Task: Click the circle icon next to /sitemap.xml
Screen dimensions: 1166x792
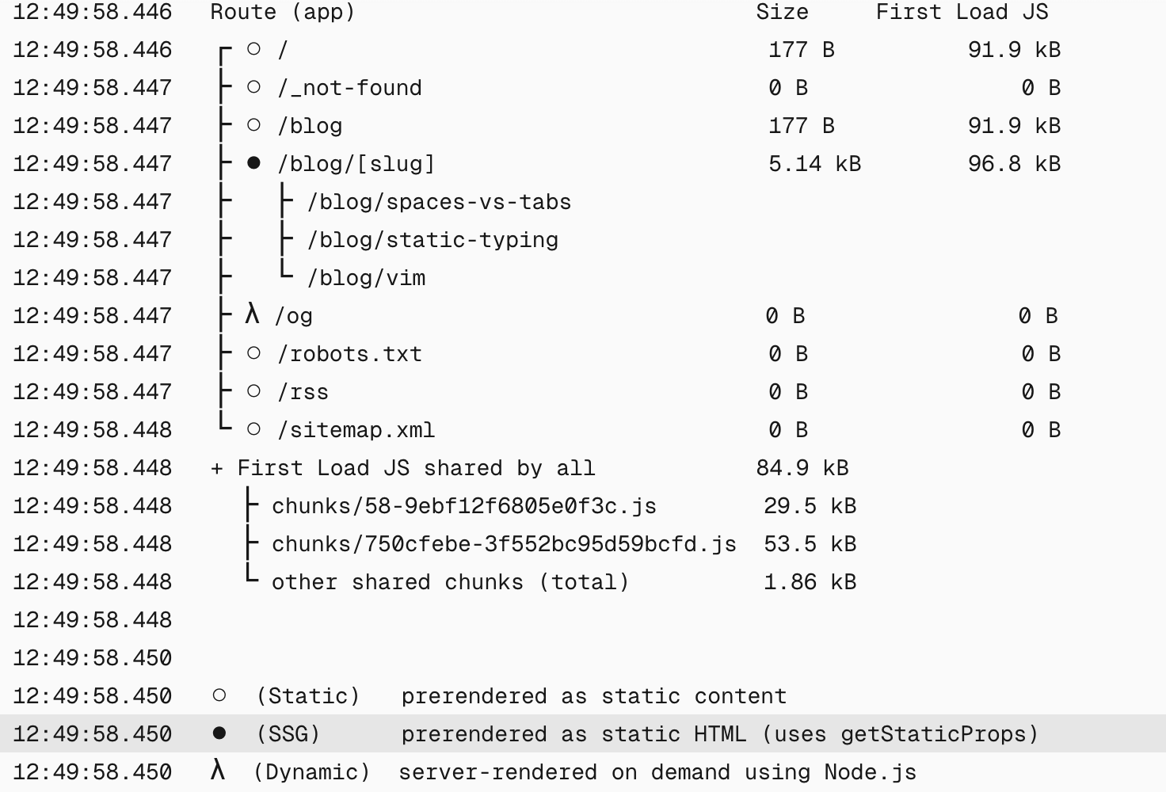Action: click(253, 429)
